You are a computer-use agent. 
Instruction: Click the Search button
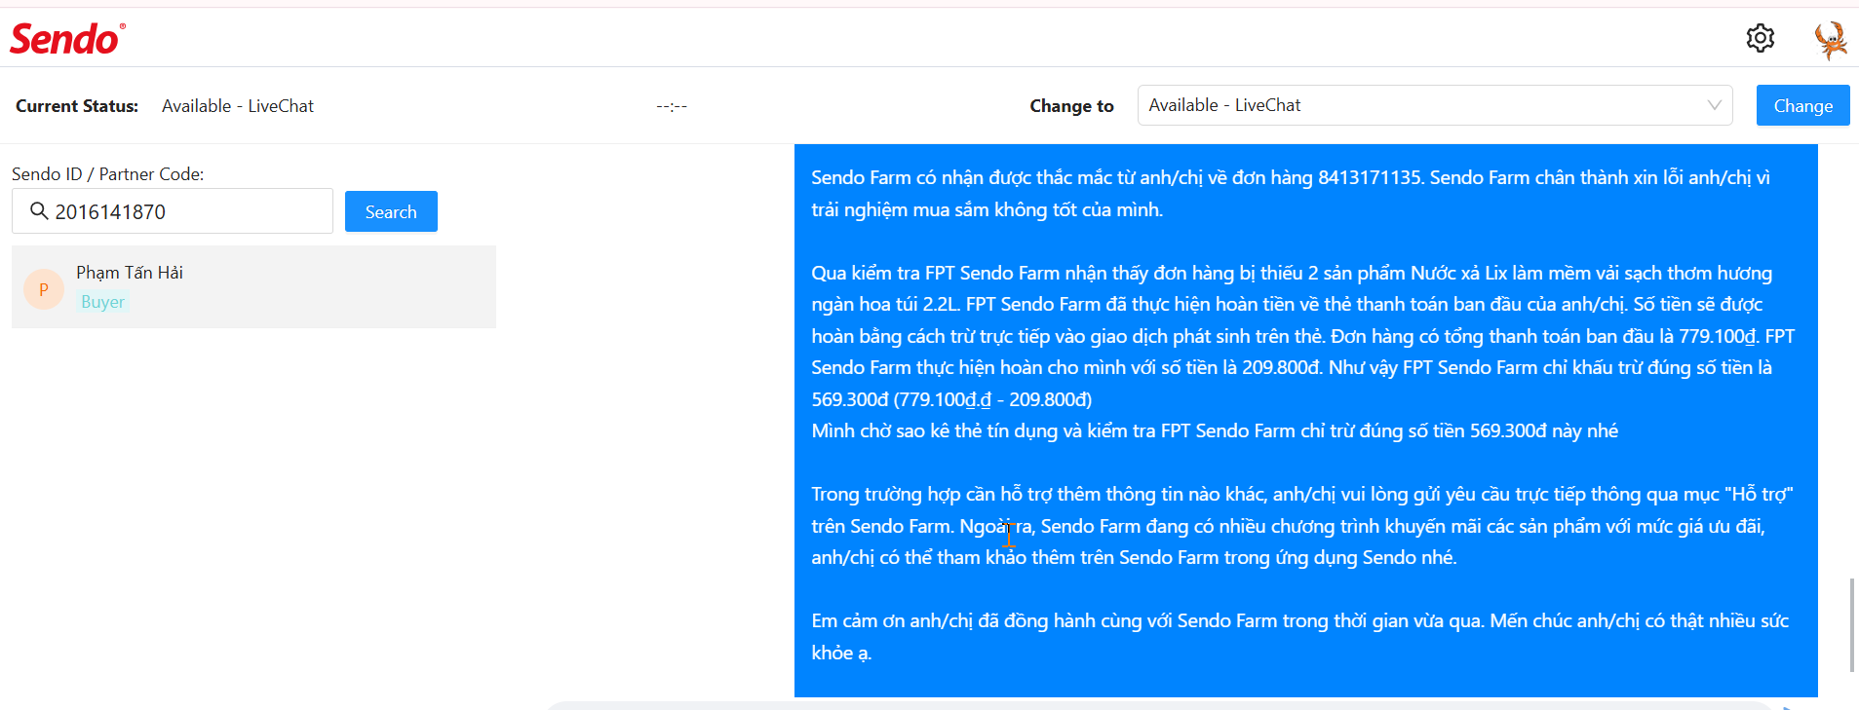coord(391,211)
